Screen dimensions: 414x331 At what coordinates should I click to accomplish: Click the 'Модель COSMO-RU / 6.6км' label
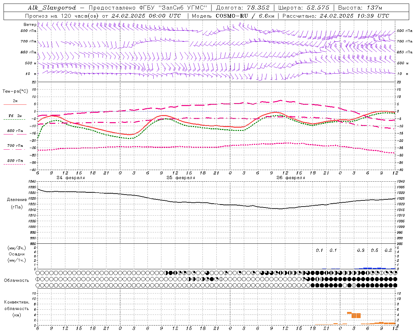coord(233,16)
